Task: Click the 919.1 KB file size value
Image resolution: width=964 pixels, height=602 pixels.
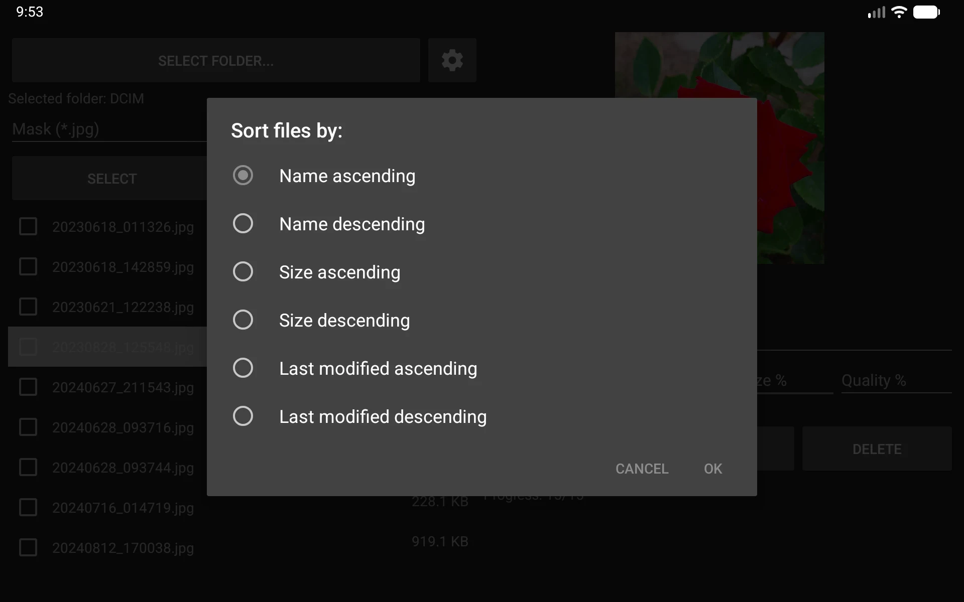Action: click(x=440, y=542)
